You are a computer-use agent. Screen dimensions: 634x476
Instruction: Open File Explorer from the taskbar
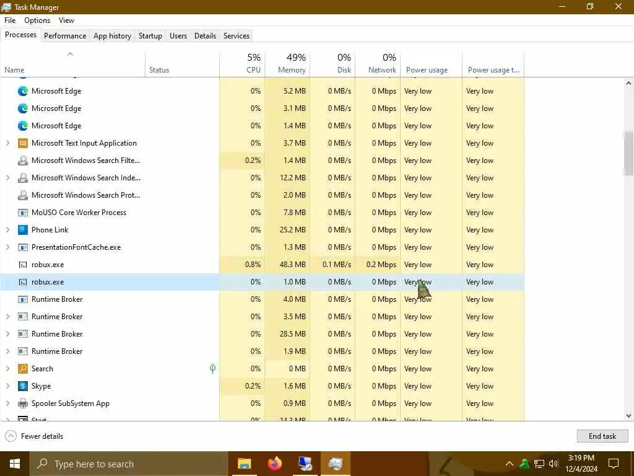(244, 464)
